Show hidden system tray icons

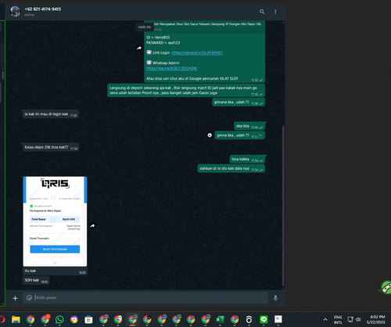tap(325, 319)
